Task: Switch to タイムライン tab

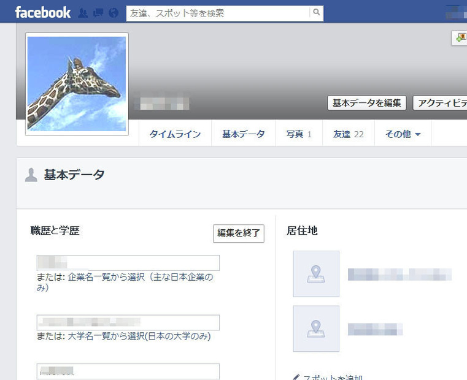Action: tap(175, 134)
